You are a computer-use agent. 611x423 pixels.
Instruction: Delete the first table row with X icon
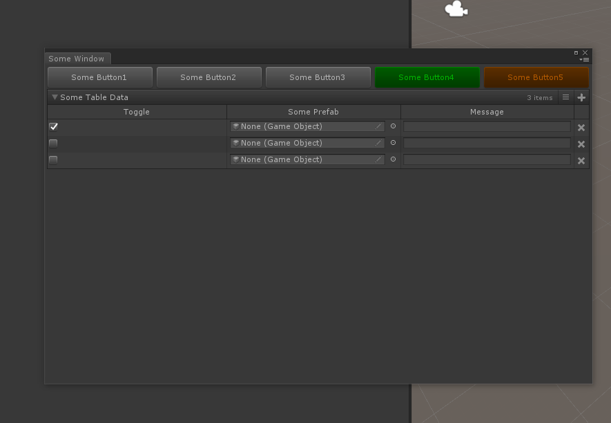581,127
